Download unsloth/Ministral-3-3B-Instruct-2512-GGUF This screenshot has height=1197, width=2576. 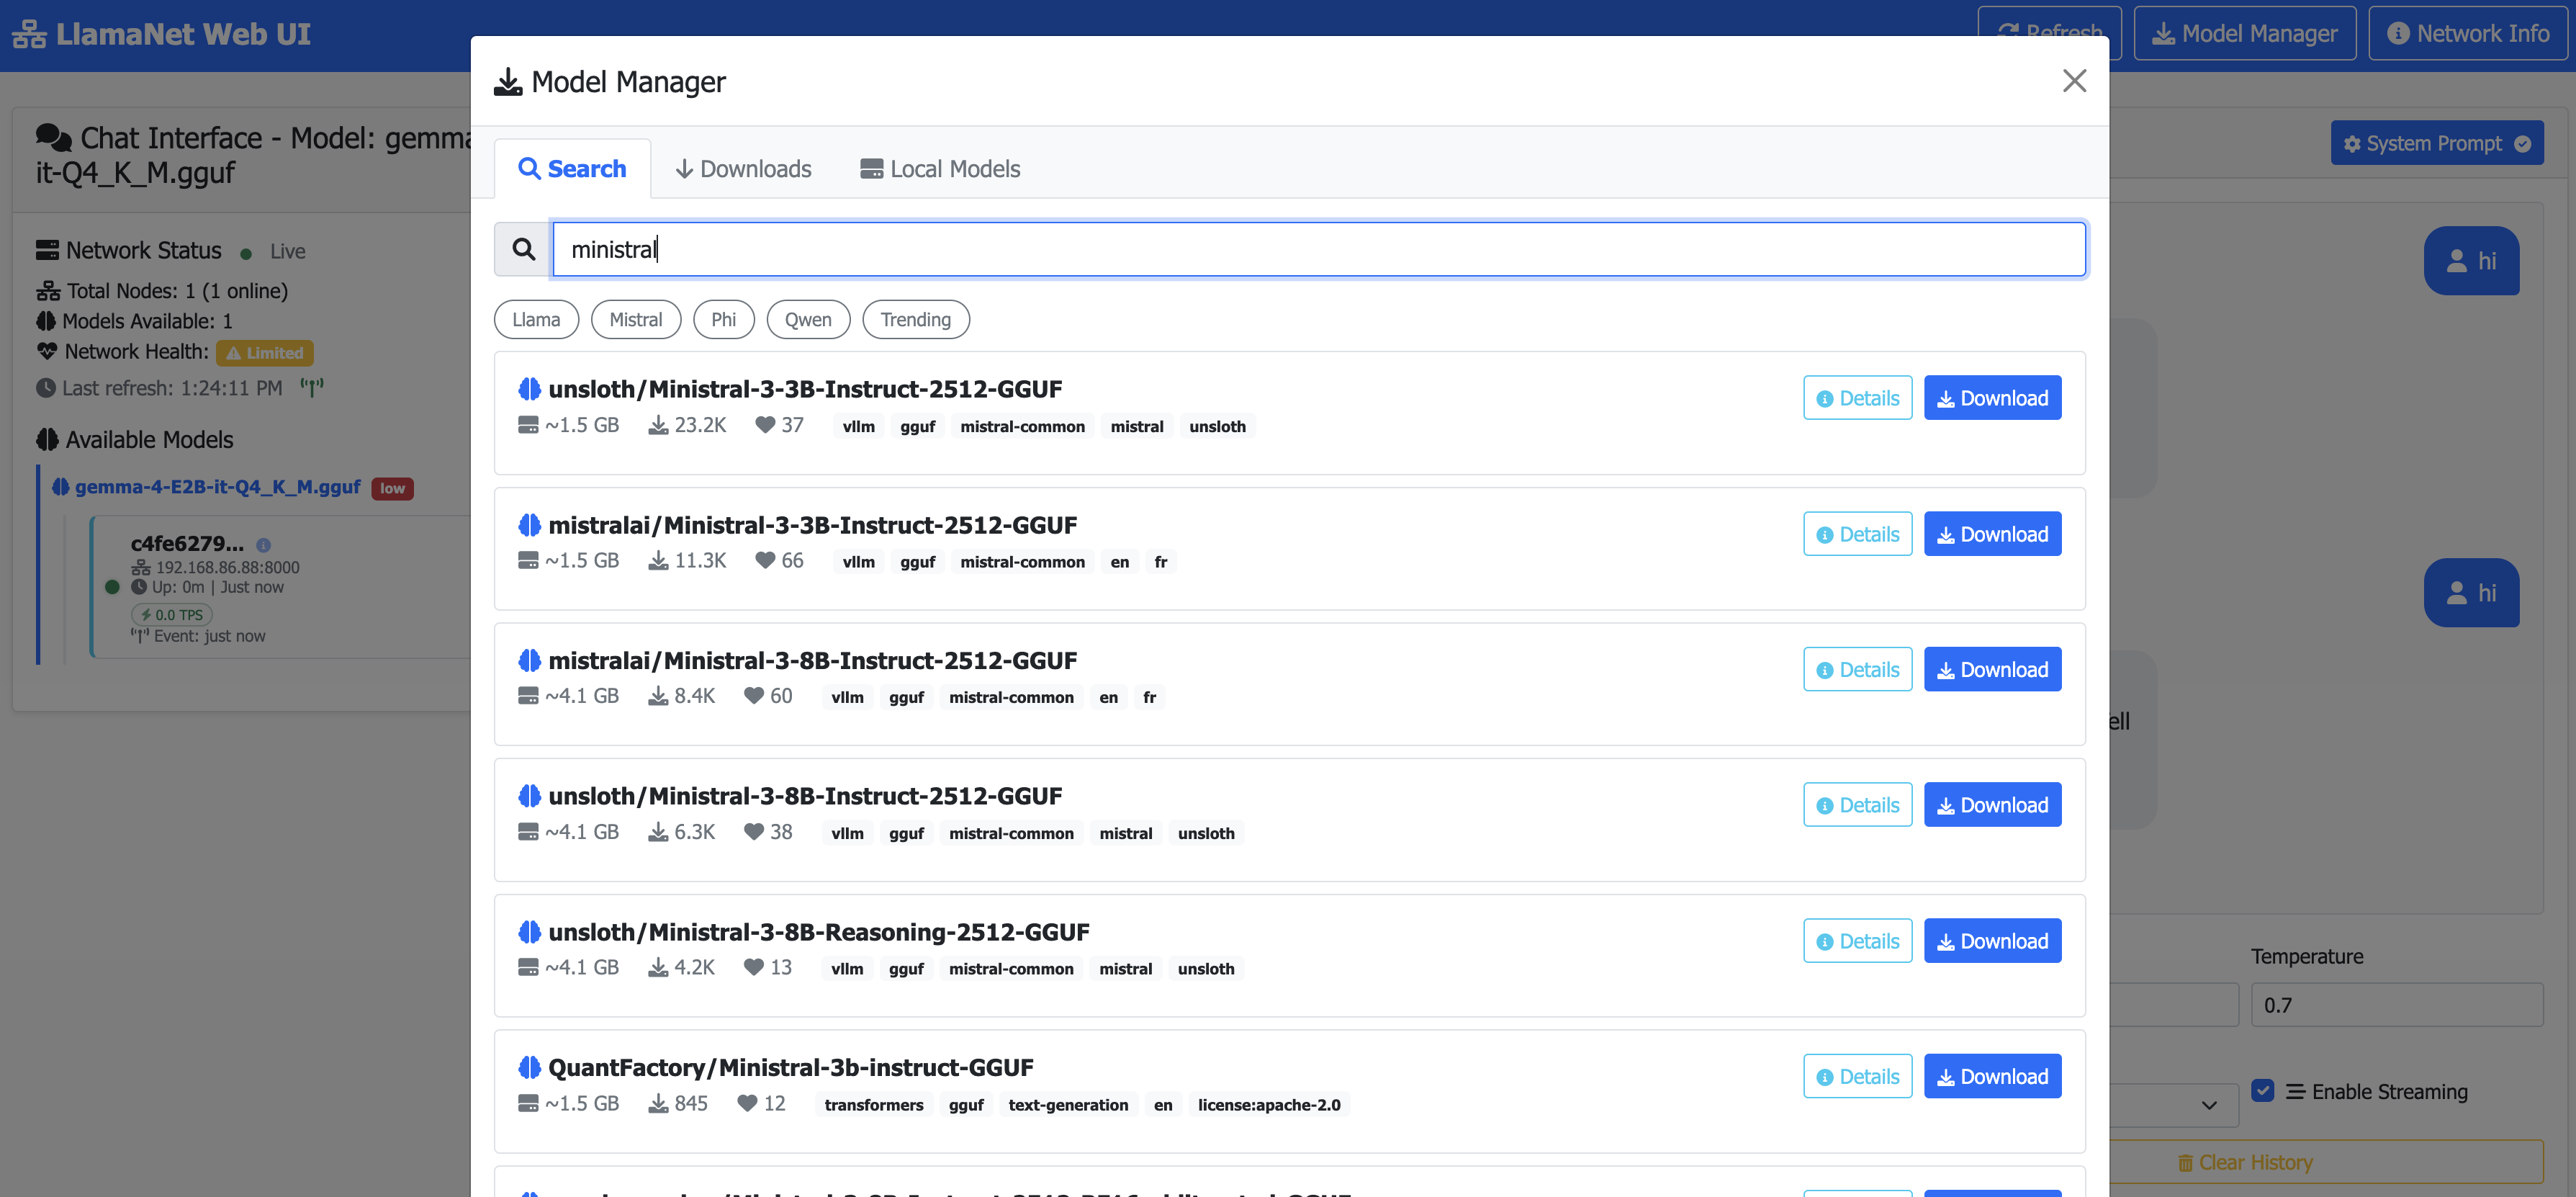(1992, 398)
